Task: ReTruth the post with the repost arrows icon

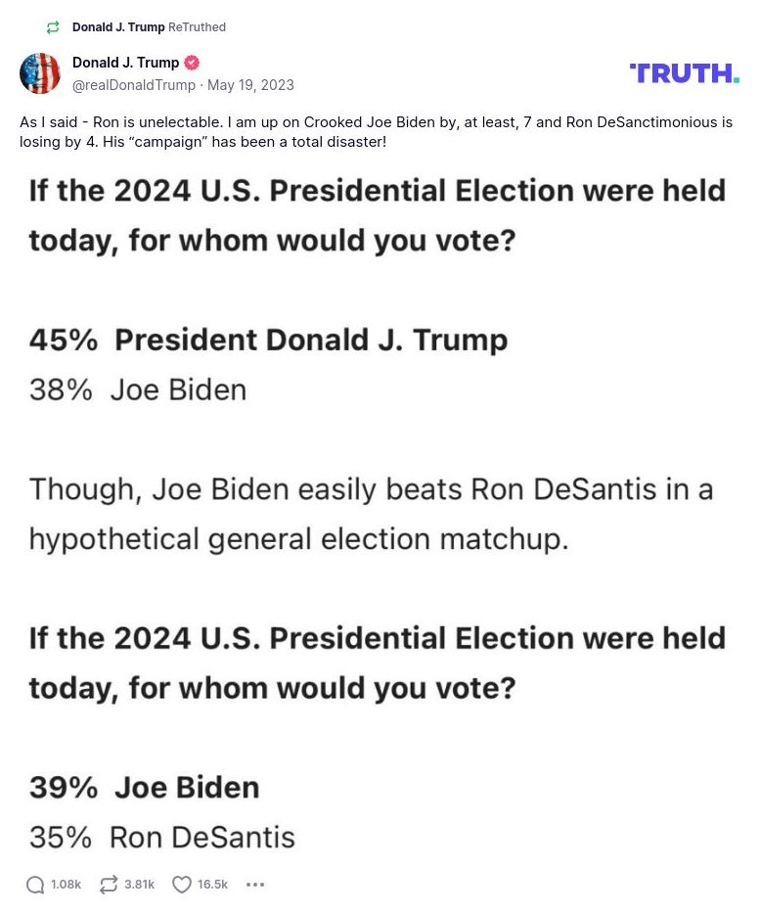Action: pos(108,884)
